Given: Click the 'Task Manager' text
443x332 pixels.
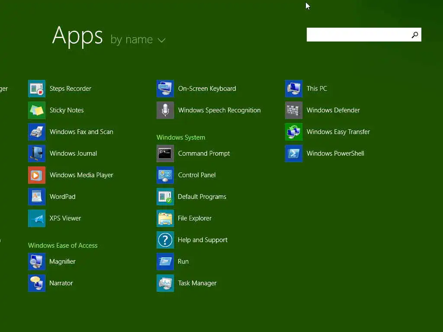Looking at the screenshot, I should pos(197,283).
